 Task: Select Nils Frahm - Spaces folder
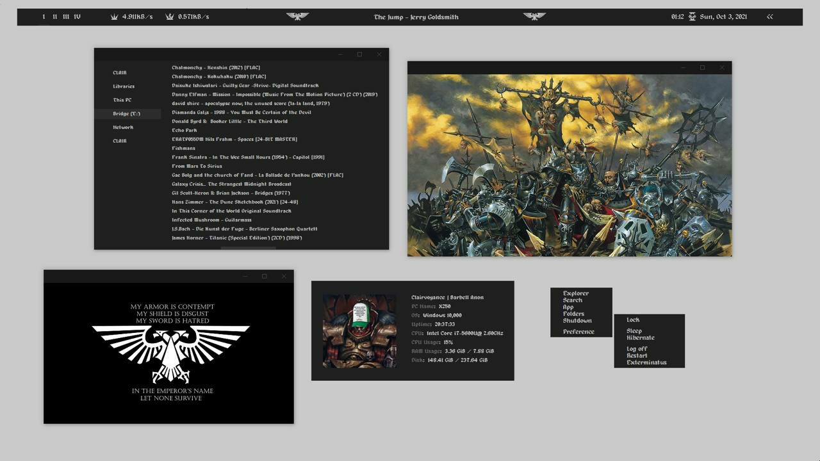point(234,139)
